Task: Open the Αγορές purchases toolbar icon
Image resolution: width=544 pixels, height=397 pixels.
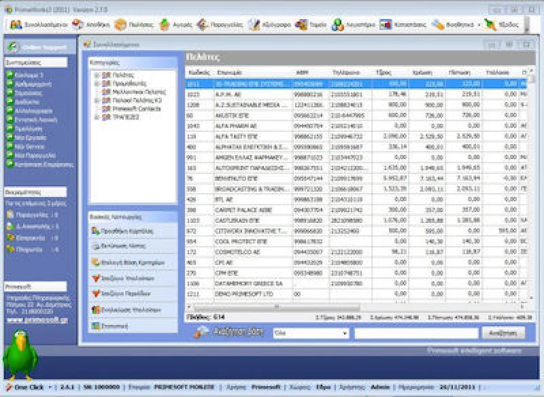Action: (x=165, y=24)
